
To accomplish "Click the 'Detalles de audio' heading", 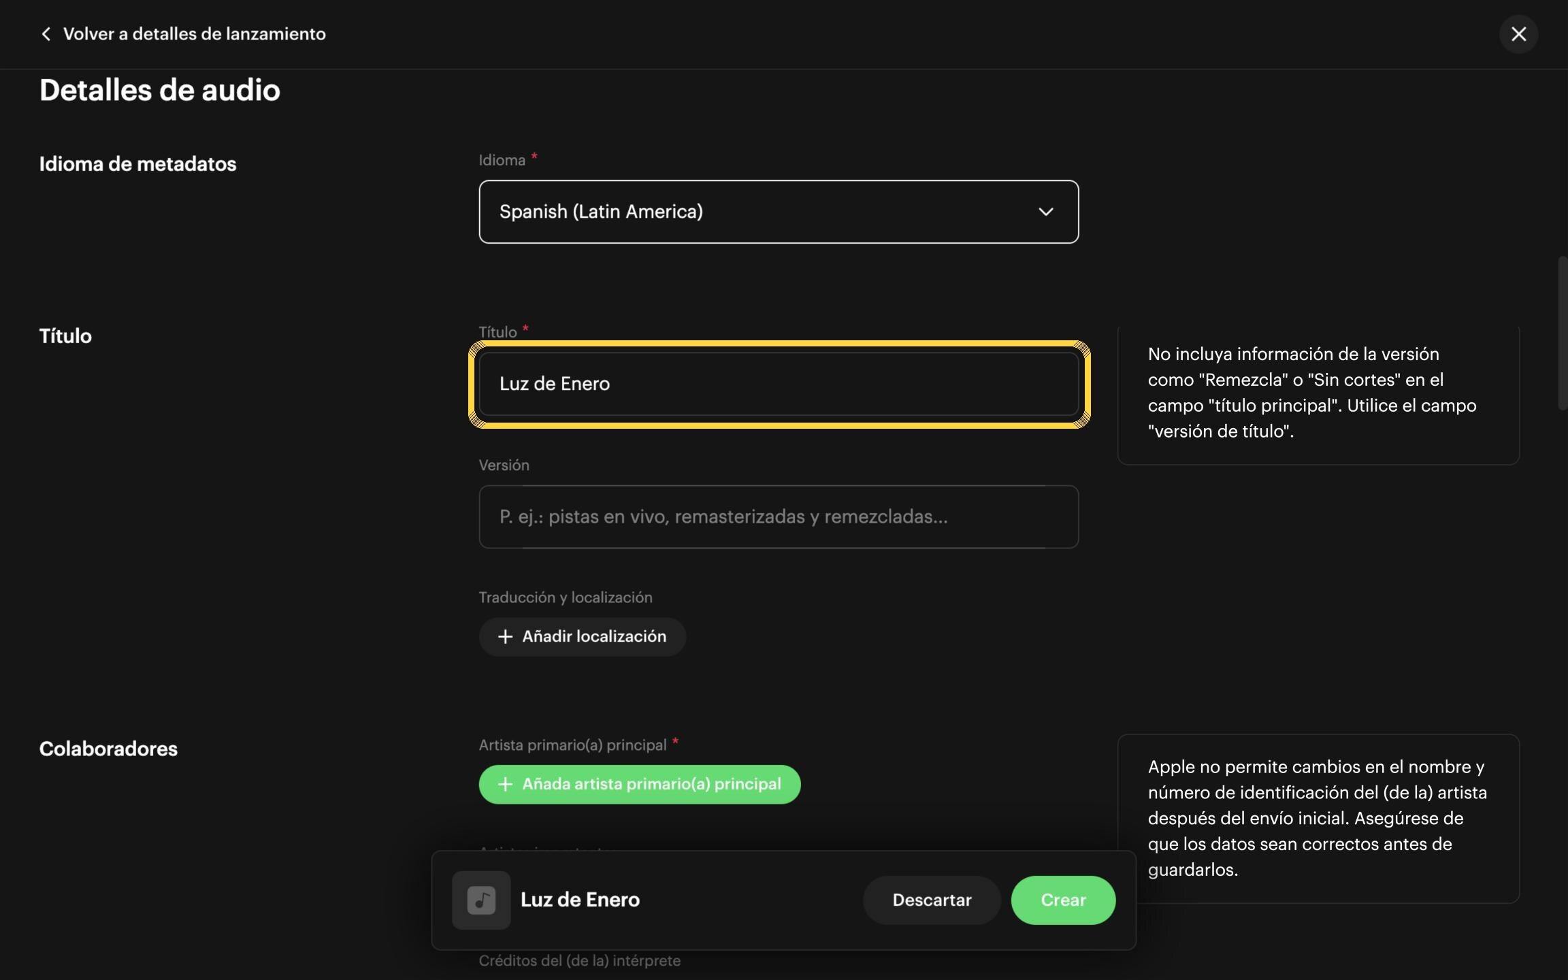I will (x=160, y=90).
